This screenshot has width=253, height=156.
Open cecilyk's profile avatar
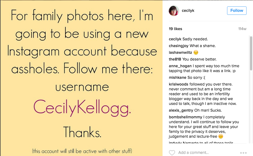174,10
